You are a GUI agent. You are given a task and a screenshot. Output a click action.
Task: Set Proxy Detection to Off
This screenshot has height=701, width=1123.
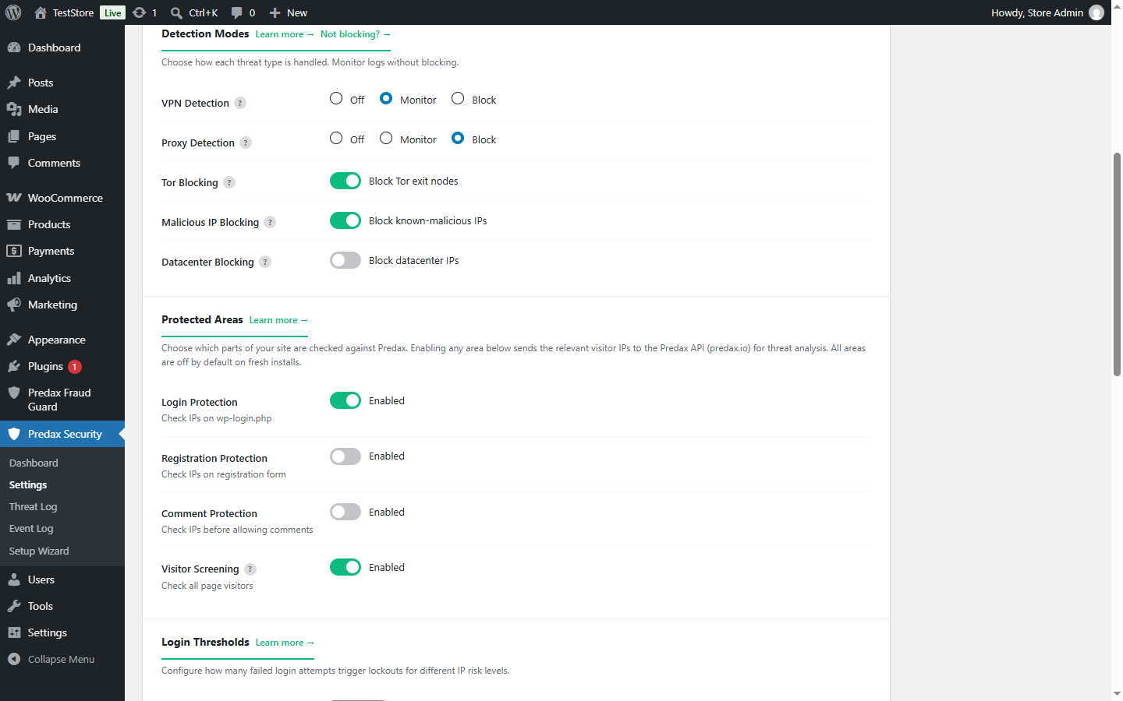pos(336,138)
